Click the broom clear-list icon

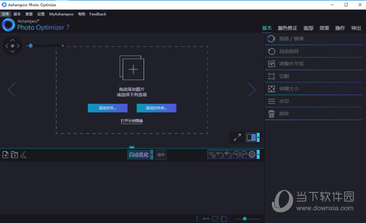tap(23, 155)
